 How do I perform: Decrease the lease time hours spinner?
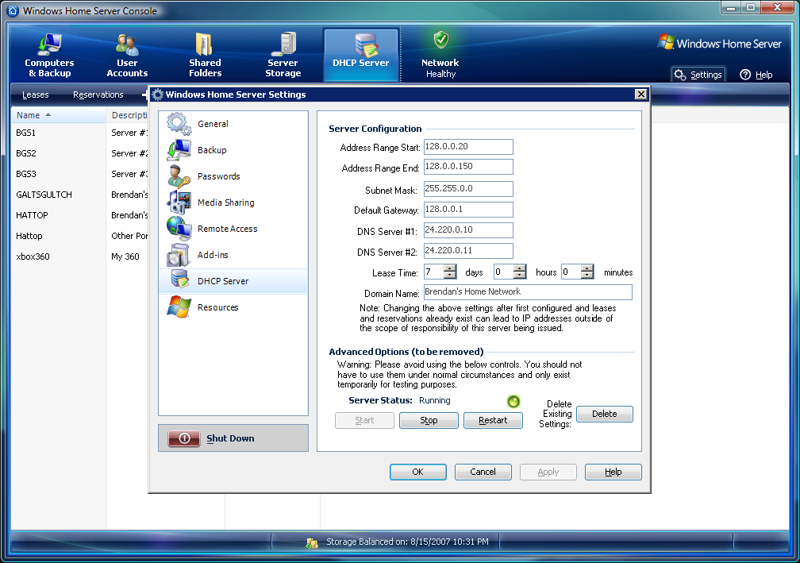[x=519, y=276]
